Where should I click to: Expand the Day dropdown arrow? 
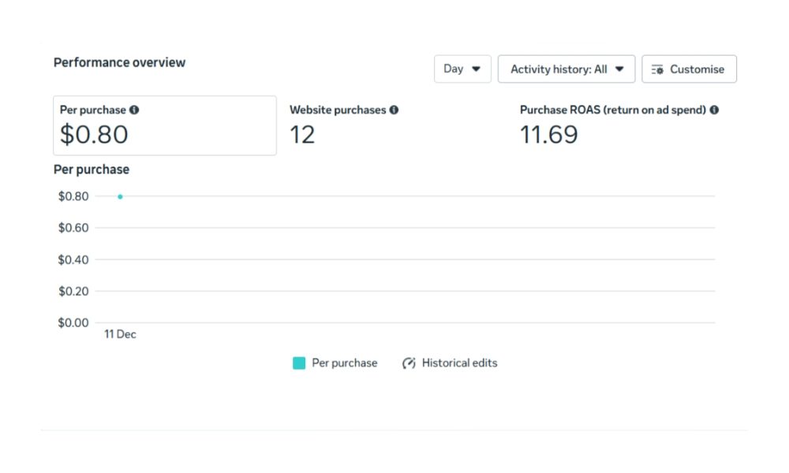point(476,69)
